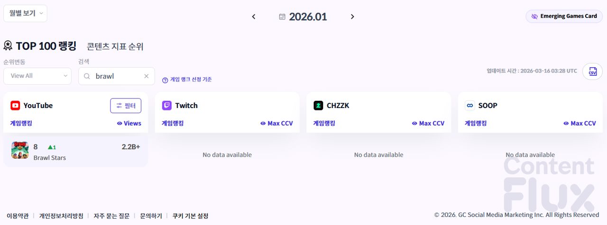Toggle YouTube Views metric
607x225 pixels.
[x=129, y=123]
